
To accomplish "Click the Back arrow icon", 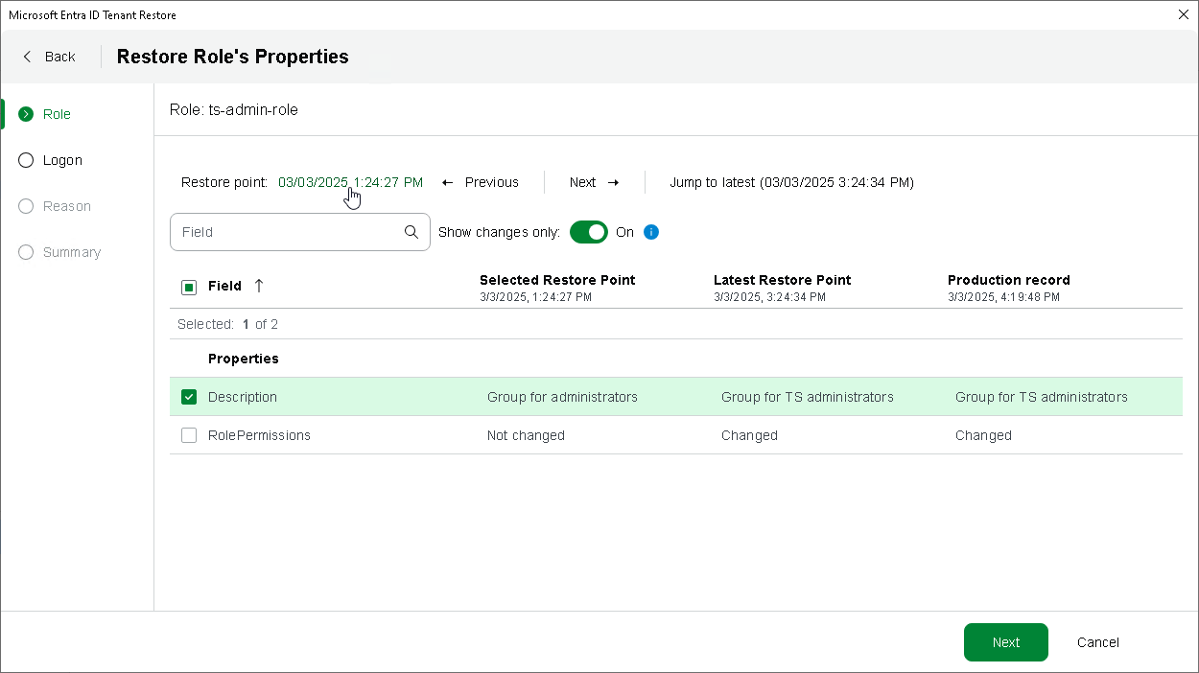I will click(x=28, y=57).
